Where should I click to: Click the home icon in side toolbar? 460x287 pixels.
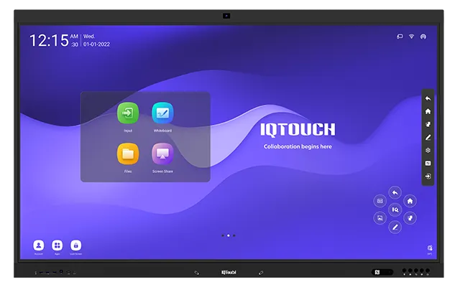(x=428, y=111)
